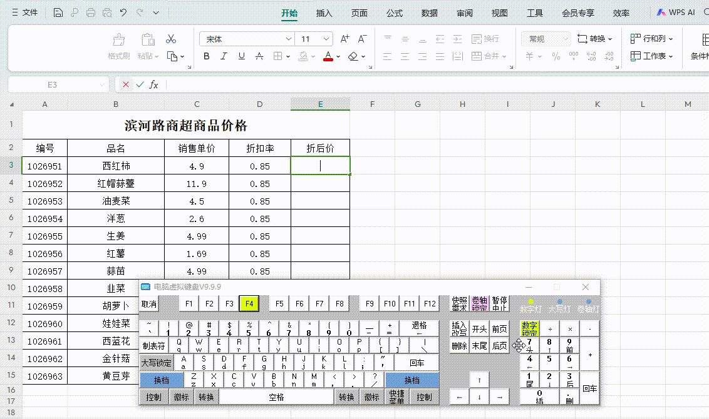Viewport: 709px width, 419px height.
Task: Apply the red font color swatch button
Action: coord(328,56)
